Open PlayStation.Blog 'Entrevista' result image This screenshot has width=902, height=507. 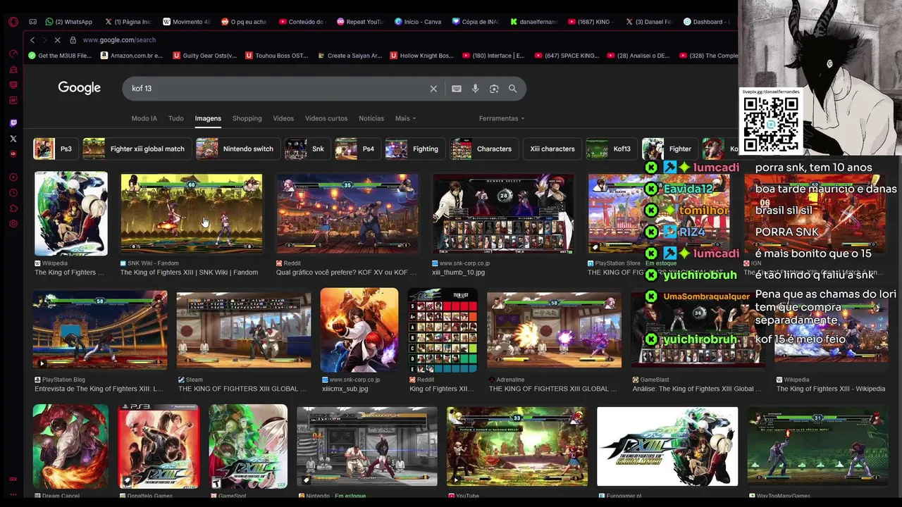(100, 330)
